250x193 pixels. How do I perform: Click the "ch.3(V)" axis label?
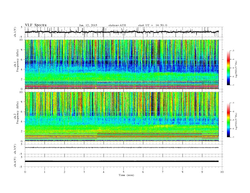pyautogui.click(x=15, y=149)
